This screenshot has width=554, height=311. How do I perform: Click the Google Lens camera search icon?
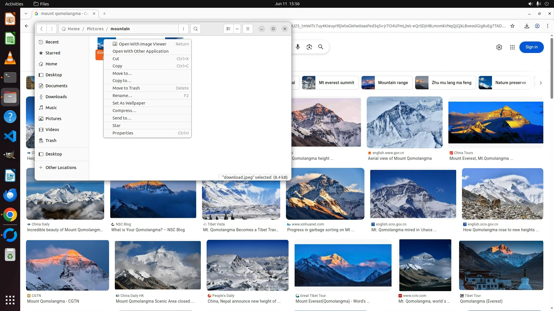click(309, 47)
